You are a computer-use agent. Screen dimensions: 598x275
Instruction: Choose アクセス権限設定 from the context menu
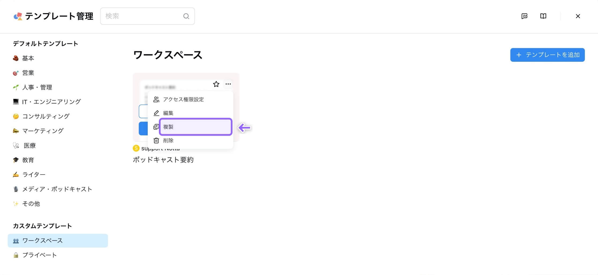[x=191, y=100]
